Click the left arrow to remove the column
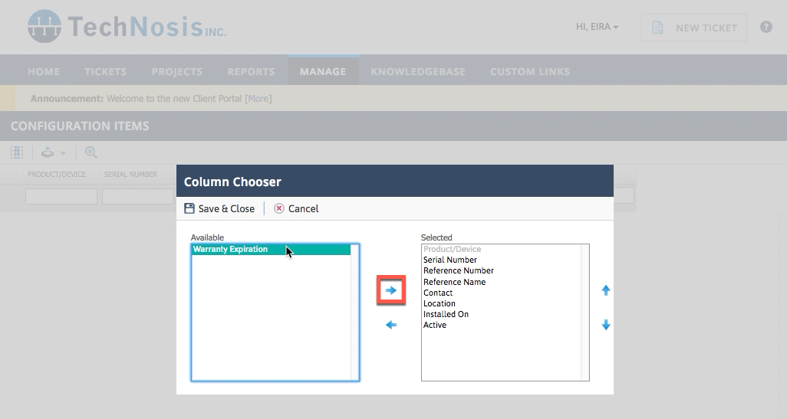The image size is (787, 419). (391, 326)
